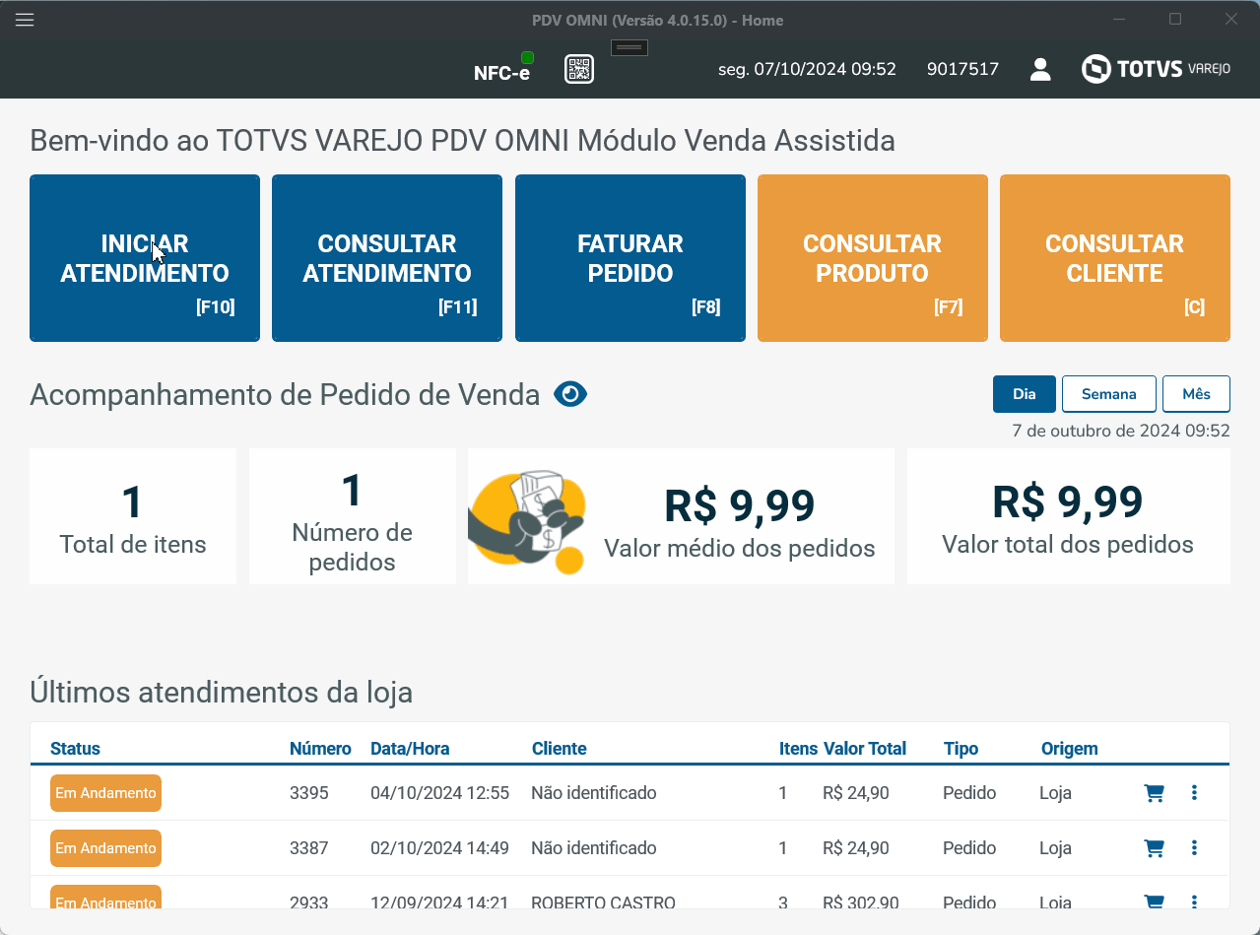This screenshot has height=935, width=1260.
Task: Minimize the PDV OMNI window
Action: pos(1119,19)
